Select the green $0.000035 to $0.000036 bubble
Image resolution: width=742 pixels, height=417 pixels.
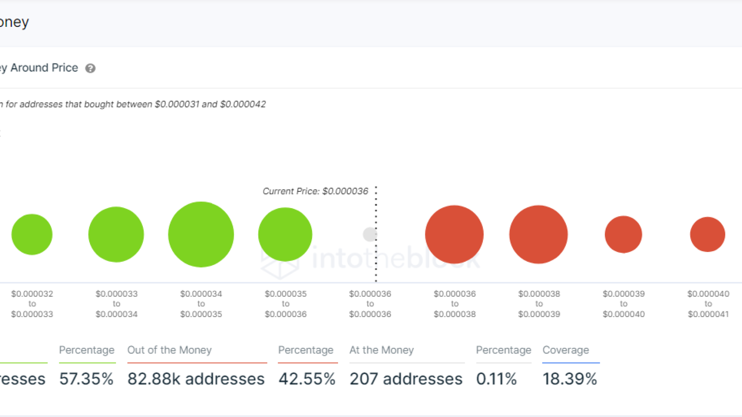coord(285,234)
